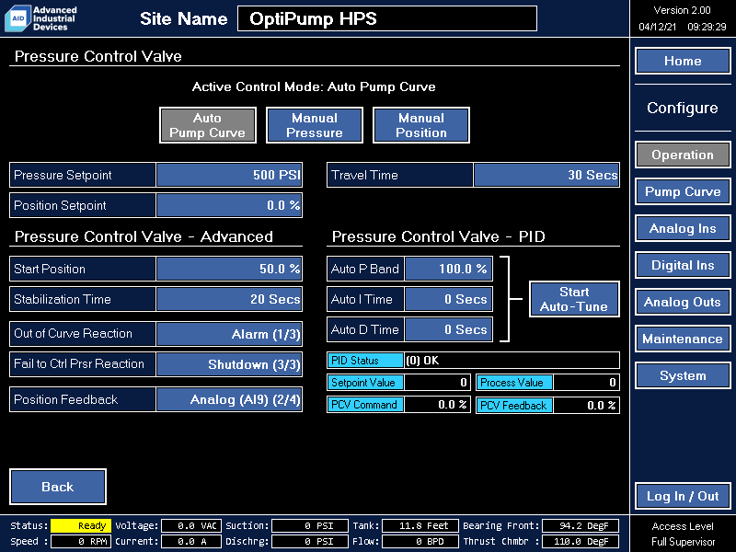
Task: Click the Dischrg 0 PSI readout
Action: tap(310, 541)
